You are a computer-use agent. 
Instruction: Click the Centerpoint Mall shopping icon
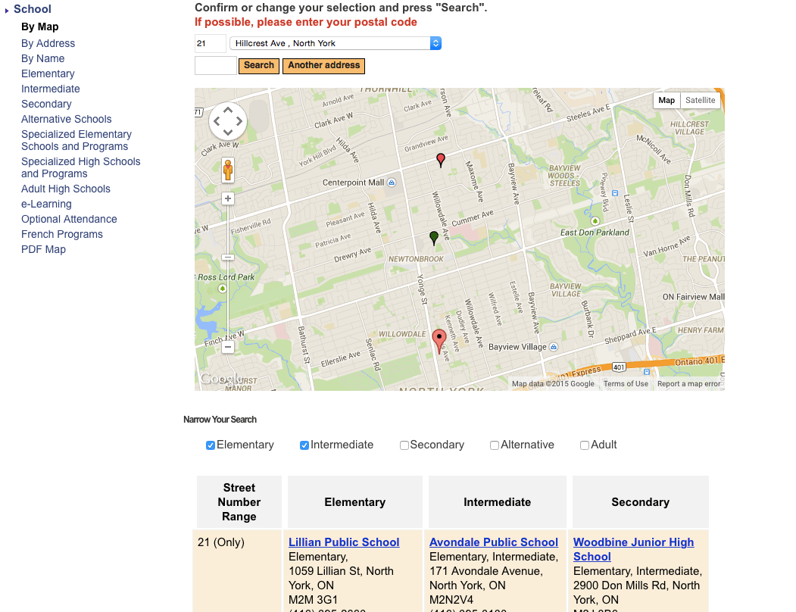pyautogui.click(x=392, y=183)
